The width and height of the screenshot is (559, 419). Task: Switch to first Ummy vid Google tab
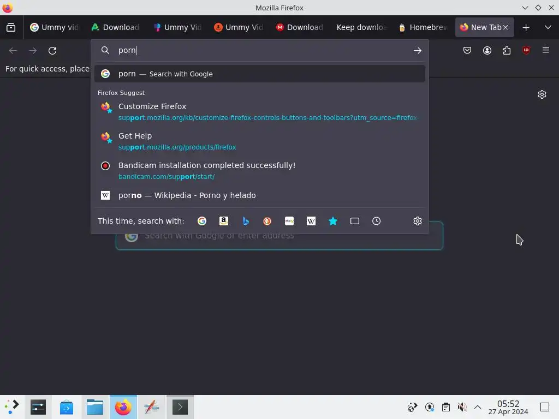click(54, 27)
